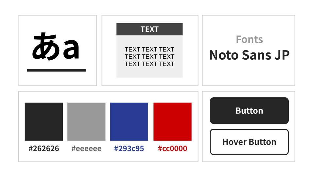Click the red "#cc0000" hex code

(172, 148)
